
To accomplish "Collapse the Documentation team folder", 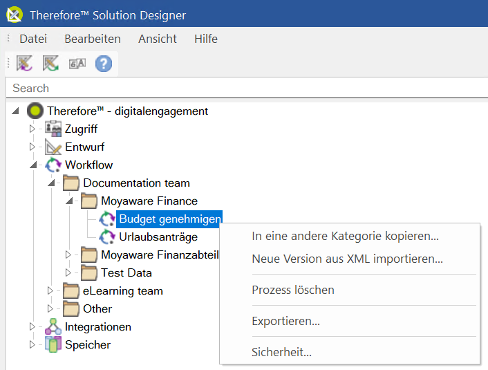I will click(x=51, y=183).
